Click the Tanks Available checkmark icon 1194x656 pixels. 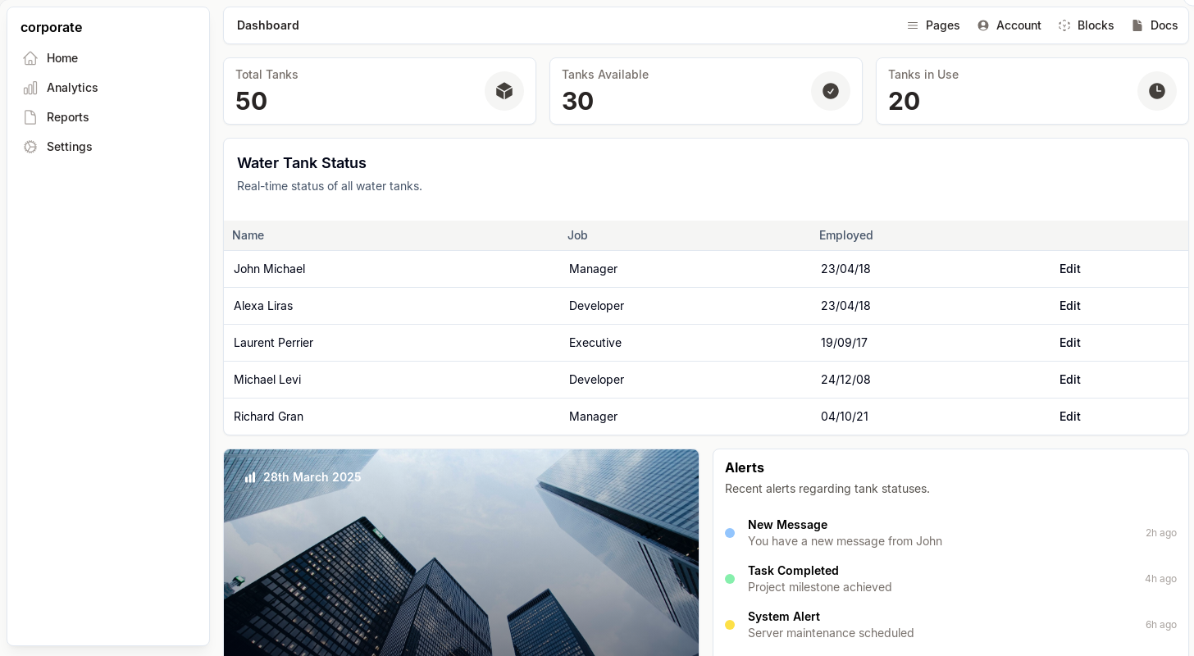[x=831, y=91]
